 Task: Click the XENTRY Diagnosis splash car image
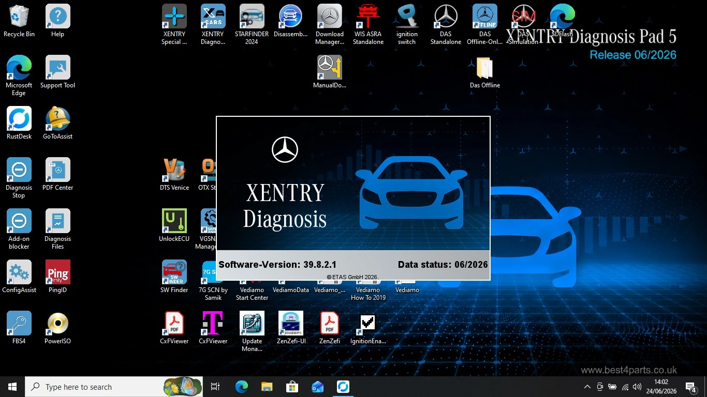pos(411,192)
